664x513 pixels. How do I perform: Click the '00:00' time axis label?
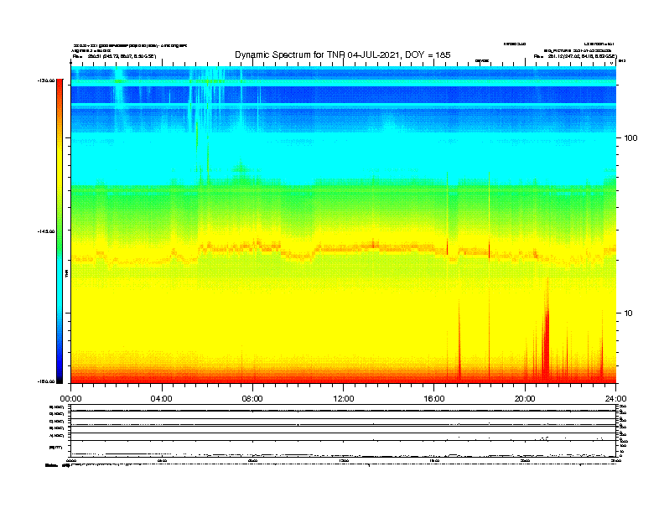pyautogui.click(x=70, y=399)
